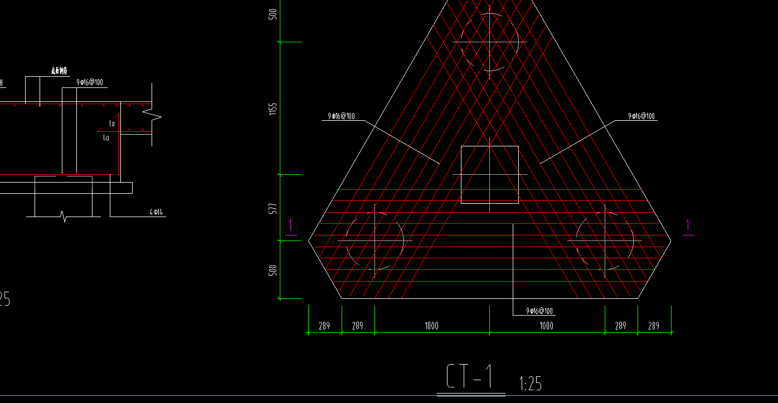This screenshot has width=778, height=403.
Task: Select the square column outline in the plan
Action: click(490, 175)
